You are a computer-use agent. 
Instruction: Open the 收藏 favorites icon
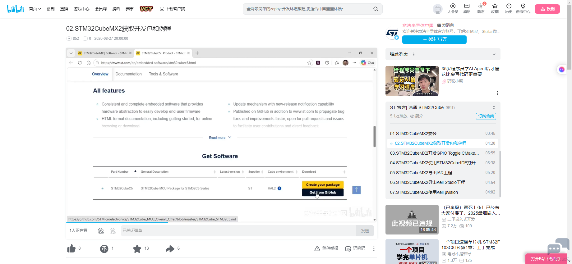pyautogui.click(x=495, y=9)
